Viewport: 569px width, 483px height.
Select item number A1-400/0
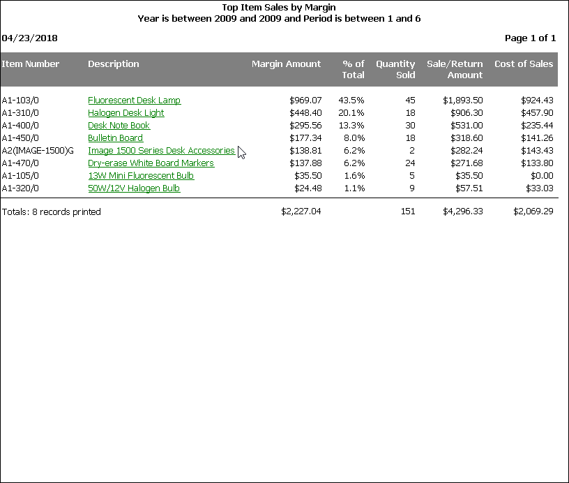tap(20, 126)
